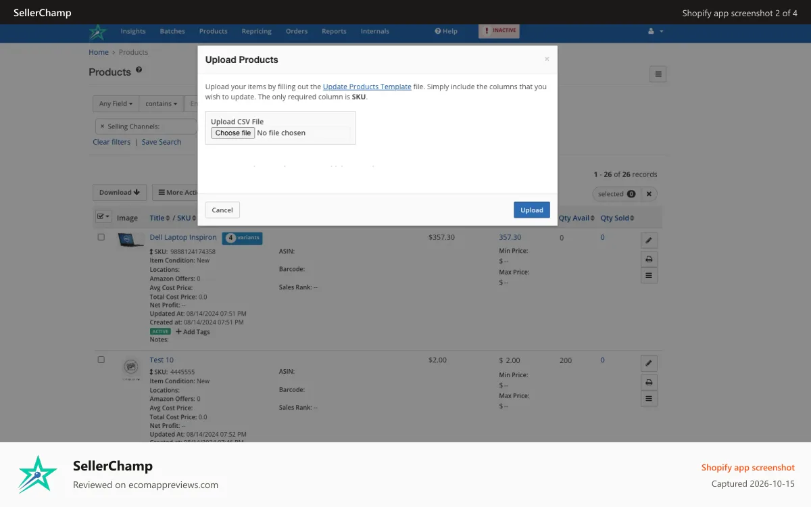Open the Insights menu
Screen dimensions: 811x507
pos(133,31)
